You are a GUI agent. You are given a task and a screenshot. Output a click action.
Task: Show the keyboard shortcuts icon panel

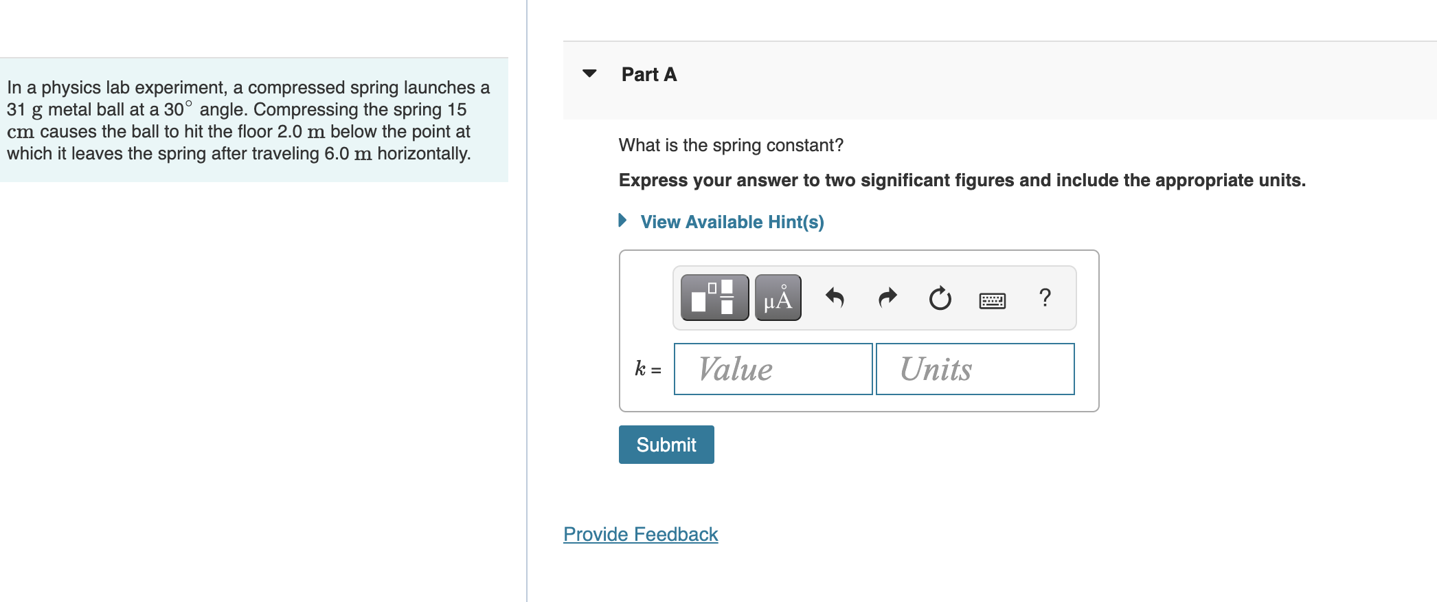(992, 300)
